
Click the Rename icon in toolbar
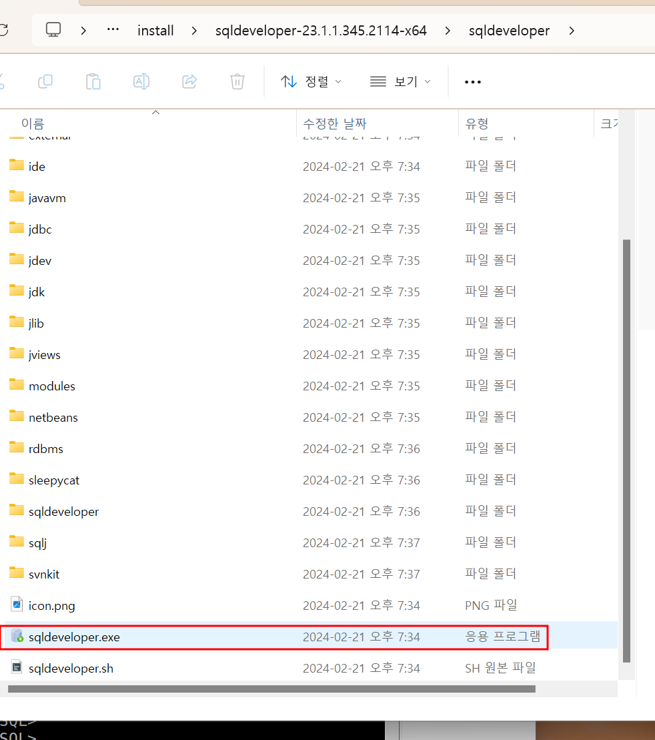(141, 81)
